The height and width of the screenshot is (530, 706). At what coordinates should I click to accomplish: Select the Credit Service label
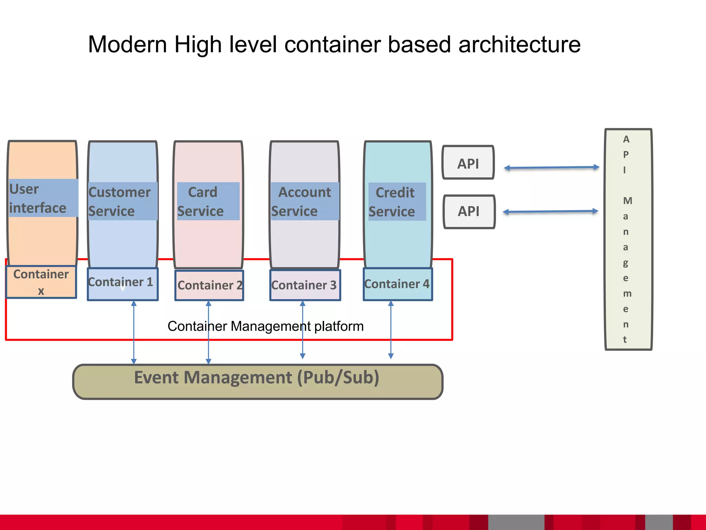point(397,202)
